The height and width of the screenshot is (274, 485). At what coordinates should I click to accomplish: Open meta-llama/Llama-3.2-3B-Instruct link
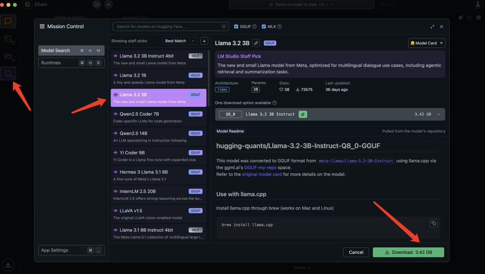click(356, 161)
